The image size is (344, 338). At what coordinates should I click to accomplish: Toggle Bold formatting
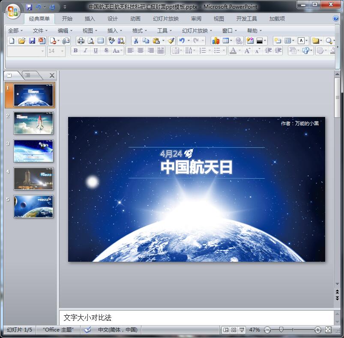coord(75,51)
